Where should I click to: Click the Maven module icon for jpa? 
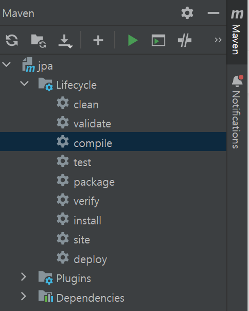pyautogui.click(x=28, y=64)
